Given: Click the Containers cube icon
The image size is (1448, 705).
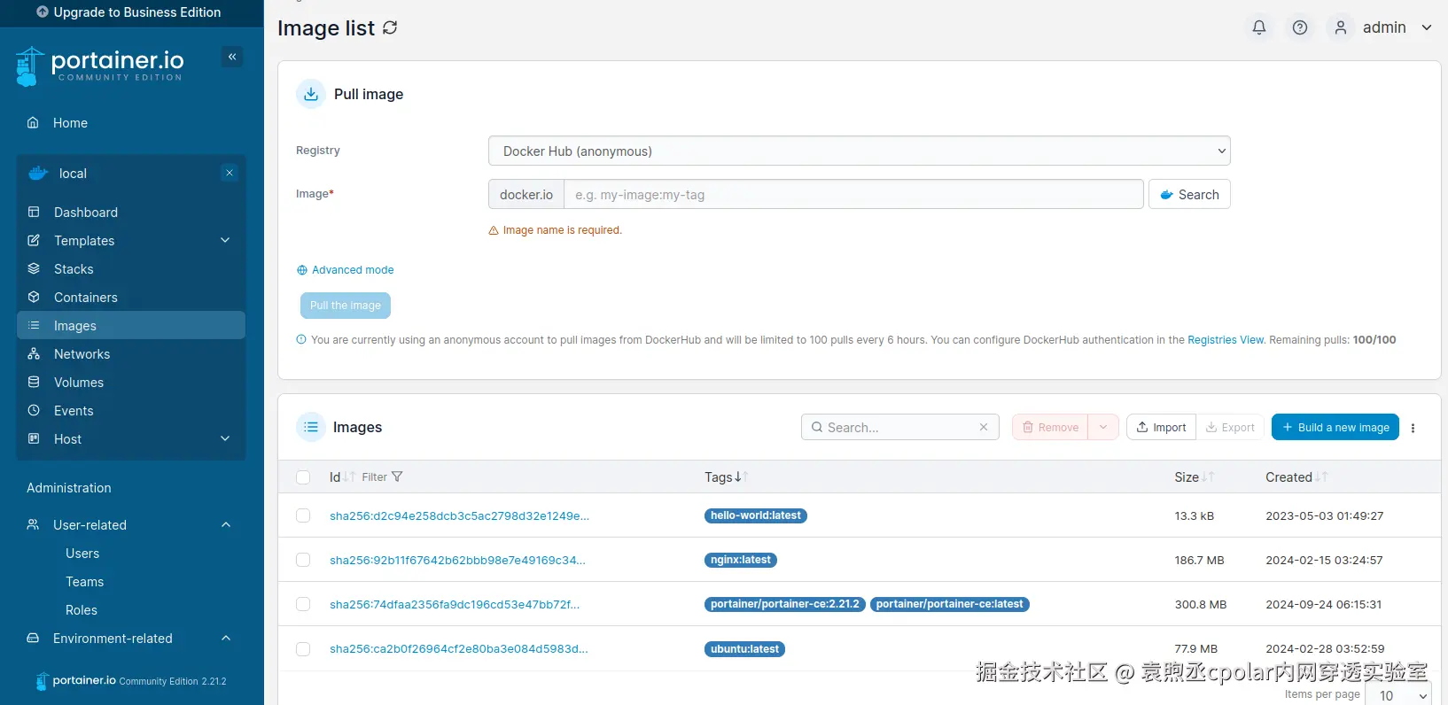Looking at the screenshot, I should click(34, 297).
